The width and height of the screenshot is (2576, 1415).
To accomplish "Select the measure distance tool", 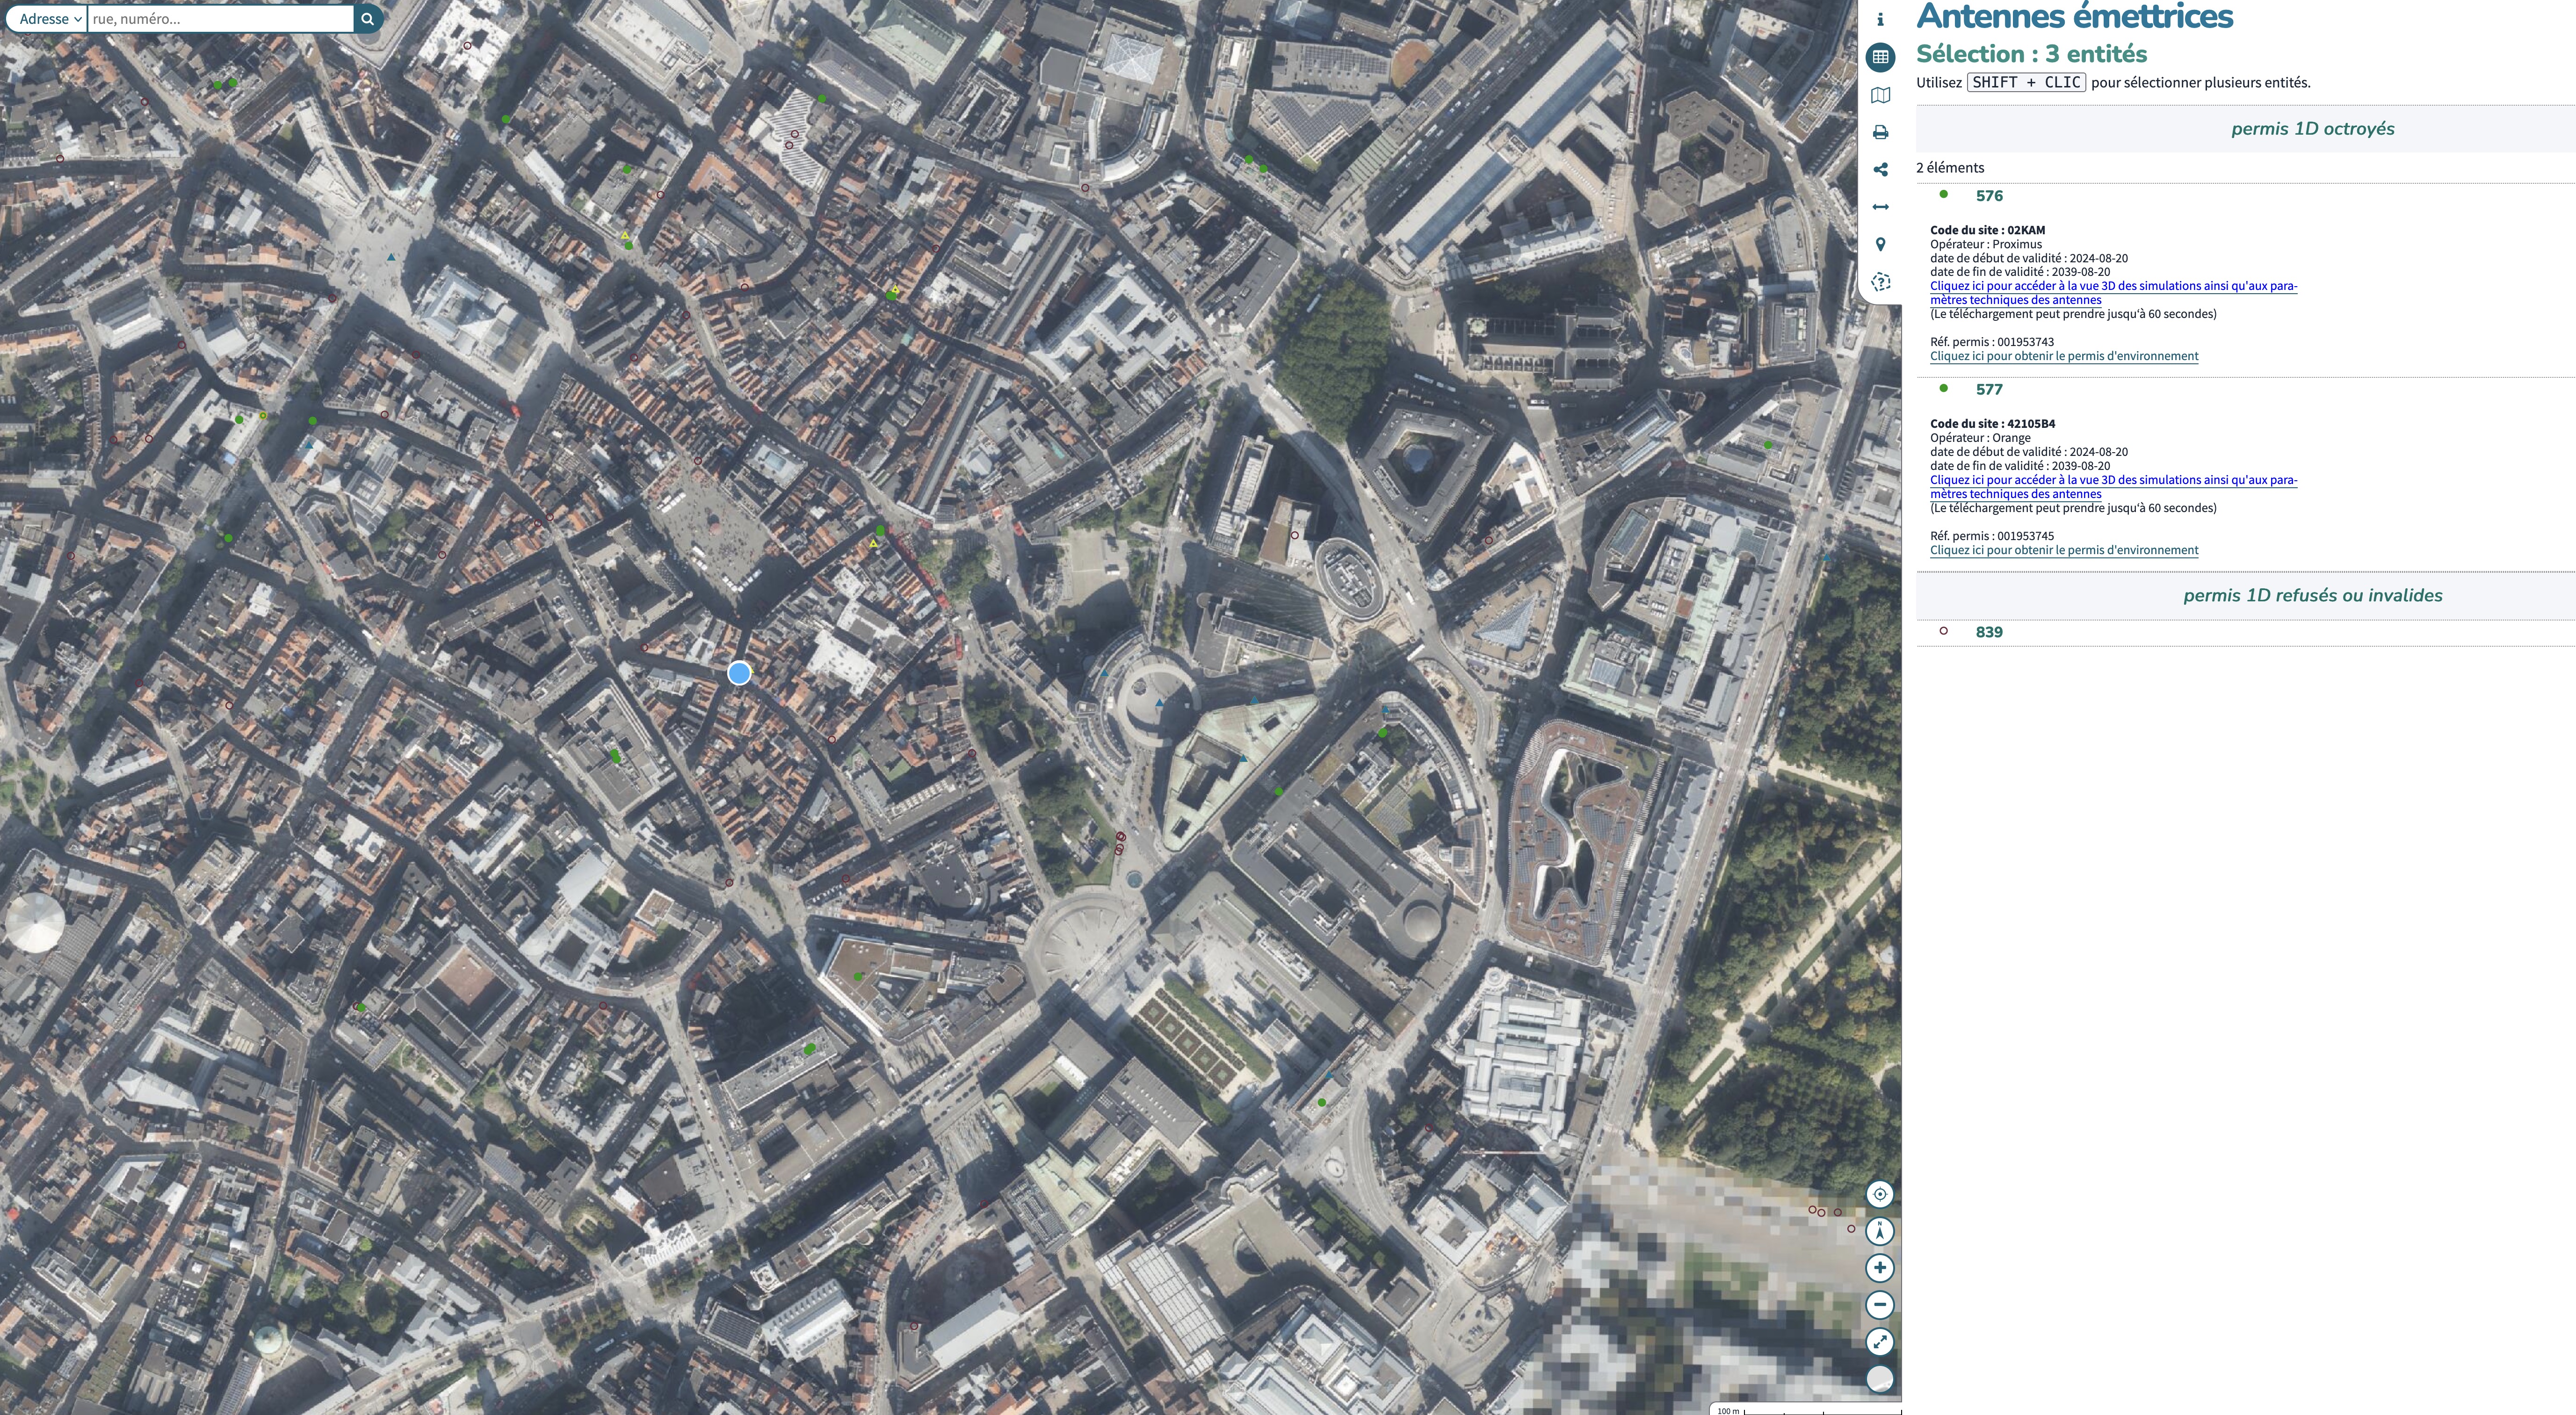I will click(x=1880, y=207).
